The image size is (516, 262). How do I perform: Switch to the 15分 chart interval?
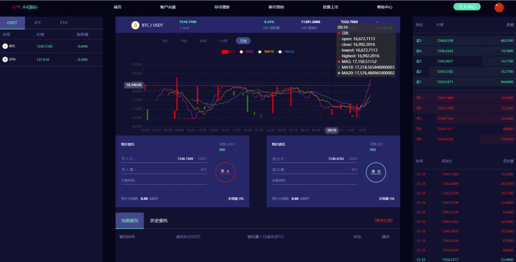(x=184, y=41)
